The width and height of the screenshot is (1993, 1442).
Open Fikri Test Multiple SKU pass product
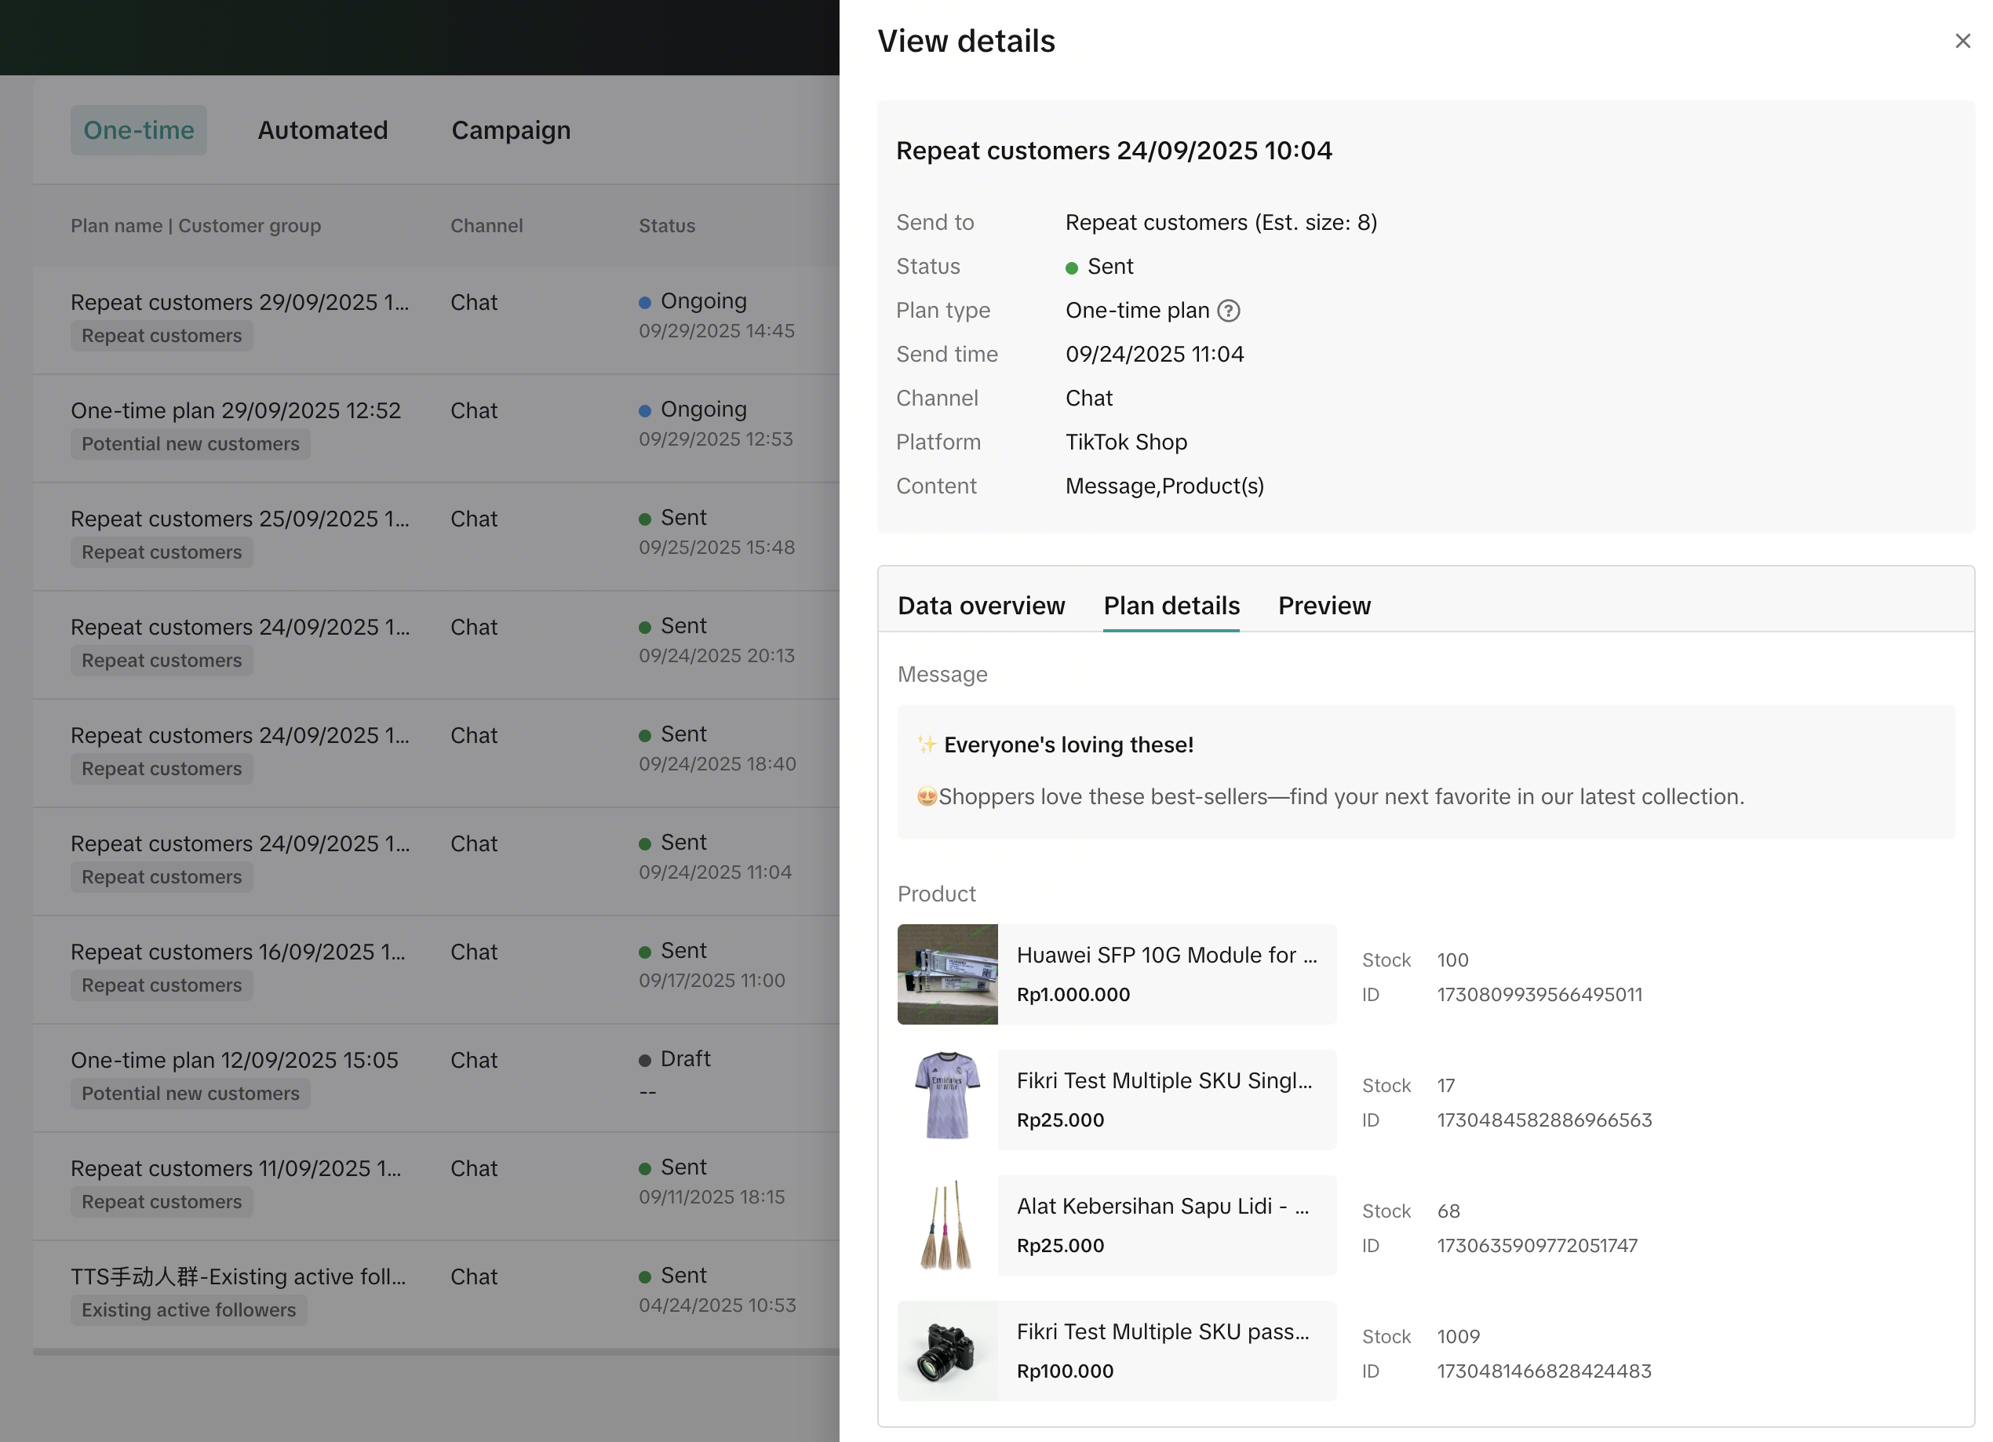(1162, 1331)
